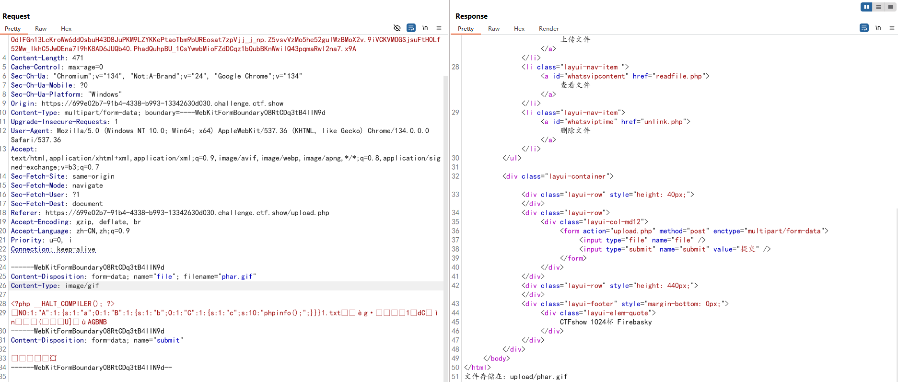The width and height of the screenshot is (898, 382).
Task: Open the Request panel hamburger menu
Action: (x=439, y=28)
